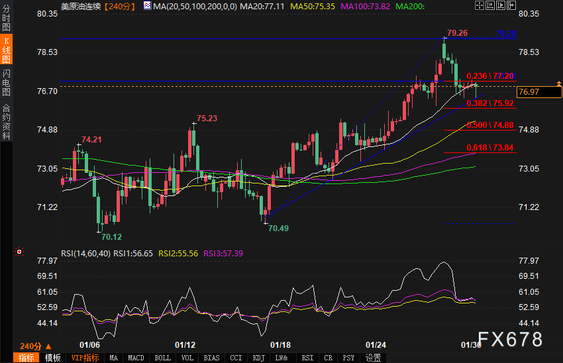Select the 指标 tab at bottom
Viewport: 563px width, 363px height.
tap(27, 358)
